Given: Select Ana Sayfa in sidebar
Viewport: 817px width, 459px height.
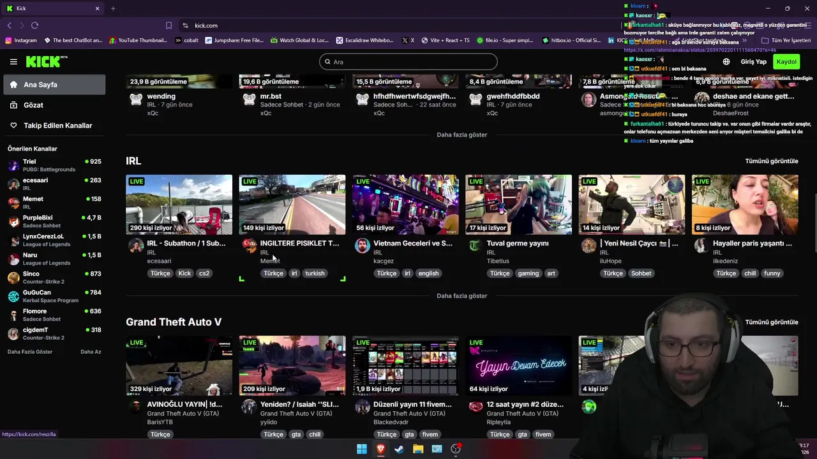Looking at the screenshot, I should 54,85.
